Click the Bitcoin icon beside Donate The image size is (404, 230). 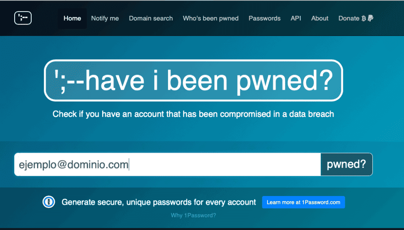(363, 18)
